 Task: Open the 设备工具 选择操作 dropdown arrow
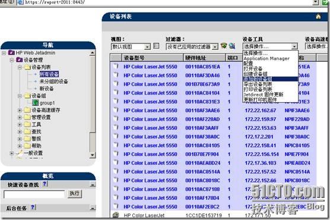[294, 46]
